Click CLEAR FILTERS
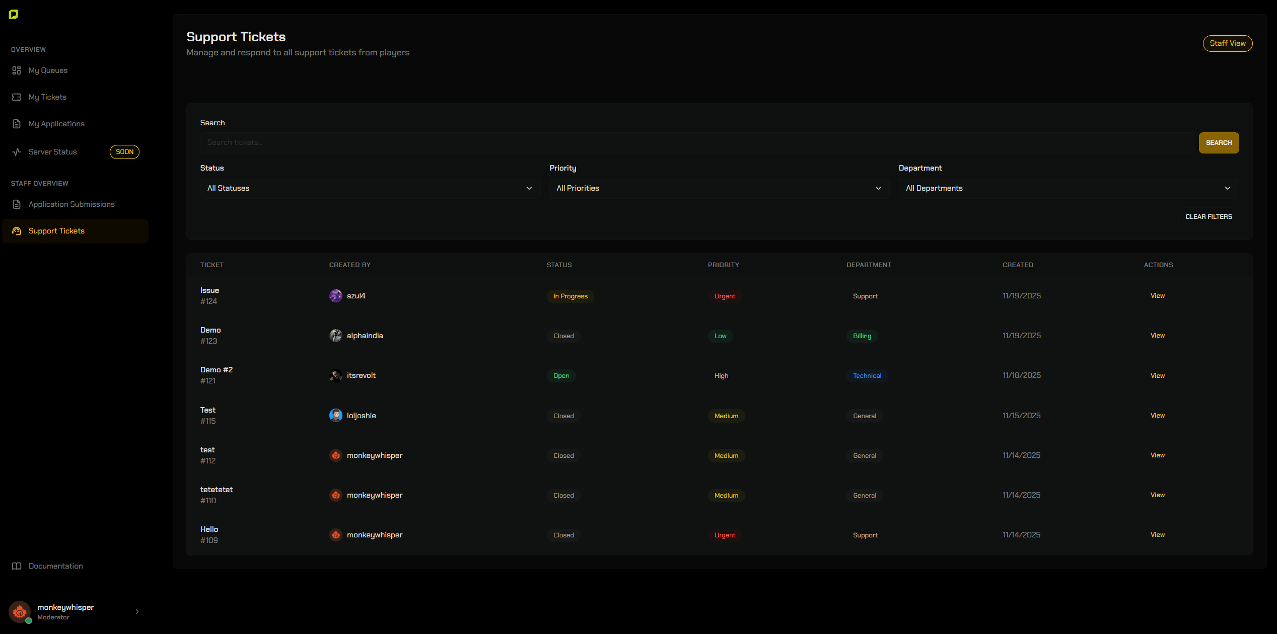The image size is (1277, 634). coord(1209,217)
